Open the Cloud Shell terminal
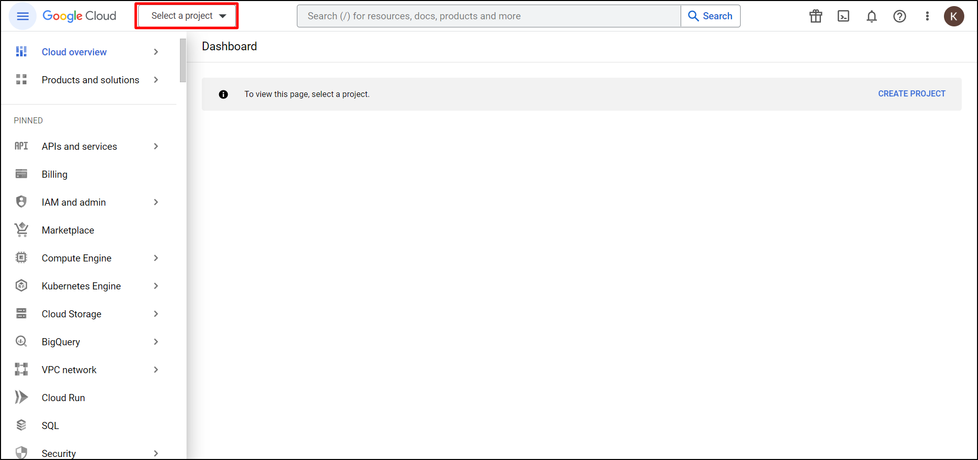 [843, 16]
